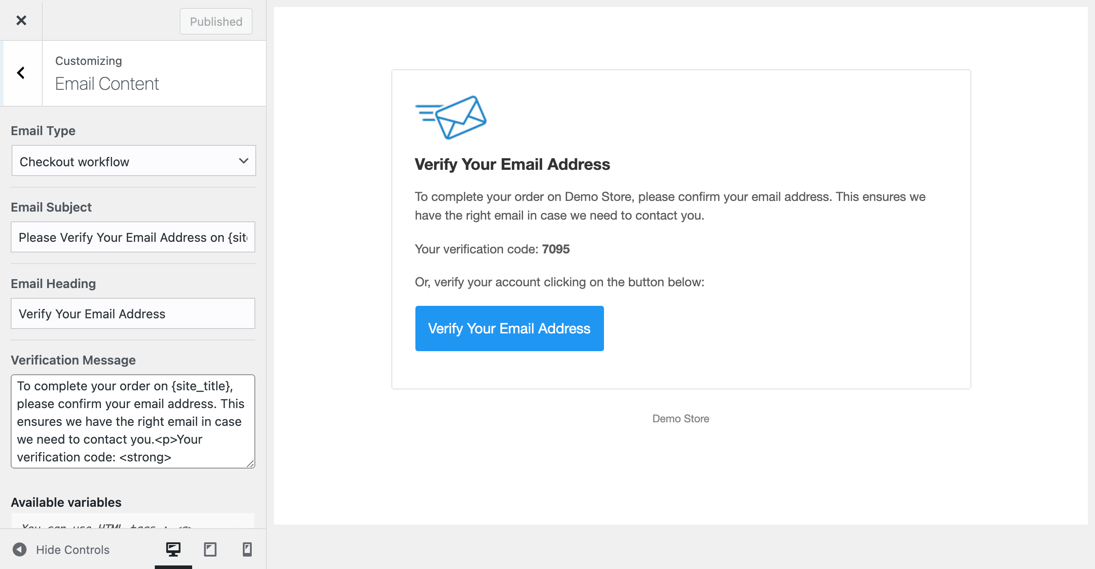The height and width of the screenshot is (569, 1095).
Task: Click inside the Email Subject field
Action: coord(133,237)
